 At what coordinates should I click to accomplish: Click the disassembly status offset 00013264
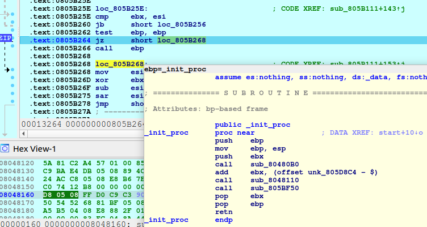point(41,125)
